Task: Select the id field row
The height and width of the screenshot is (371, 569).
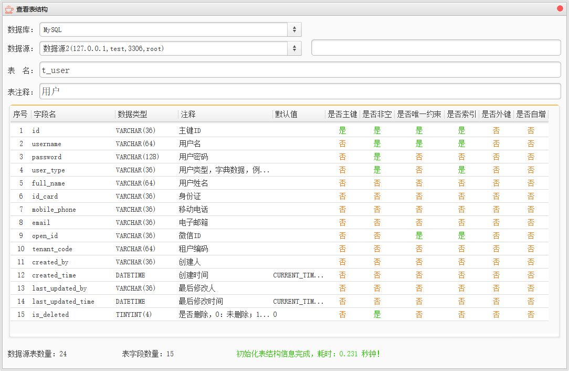Action: [x=279, y=130]
